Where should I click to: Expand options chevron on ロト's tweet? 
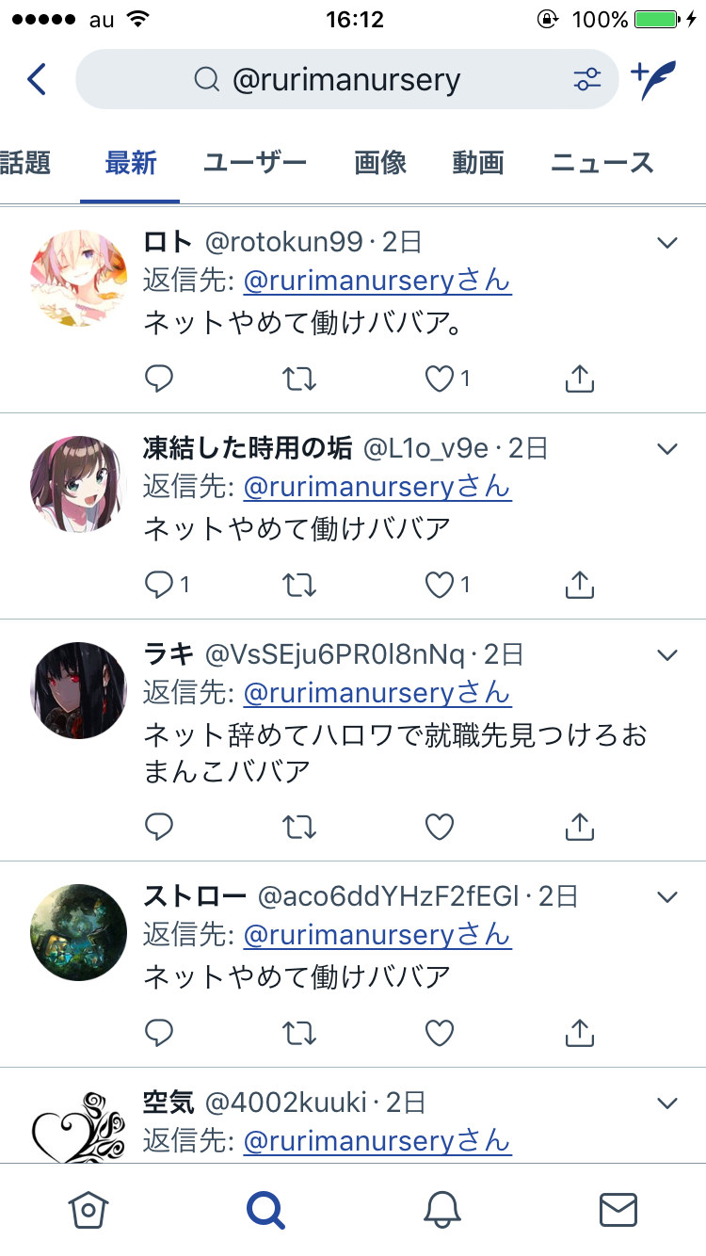click(x=667, y=243)
